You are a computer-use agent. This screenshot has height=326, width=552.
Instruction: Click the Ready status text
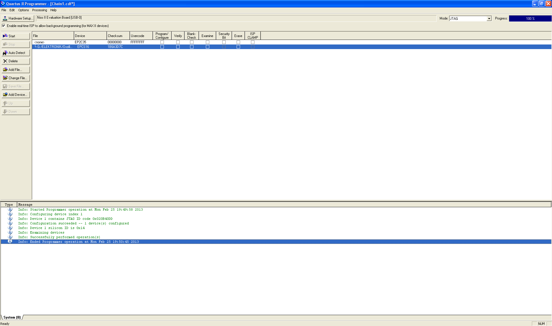pyautogui.click(x=5, y=324)
